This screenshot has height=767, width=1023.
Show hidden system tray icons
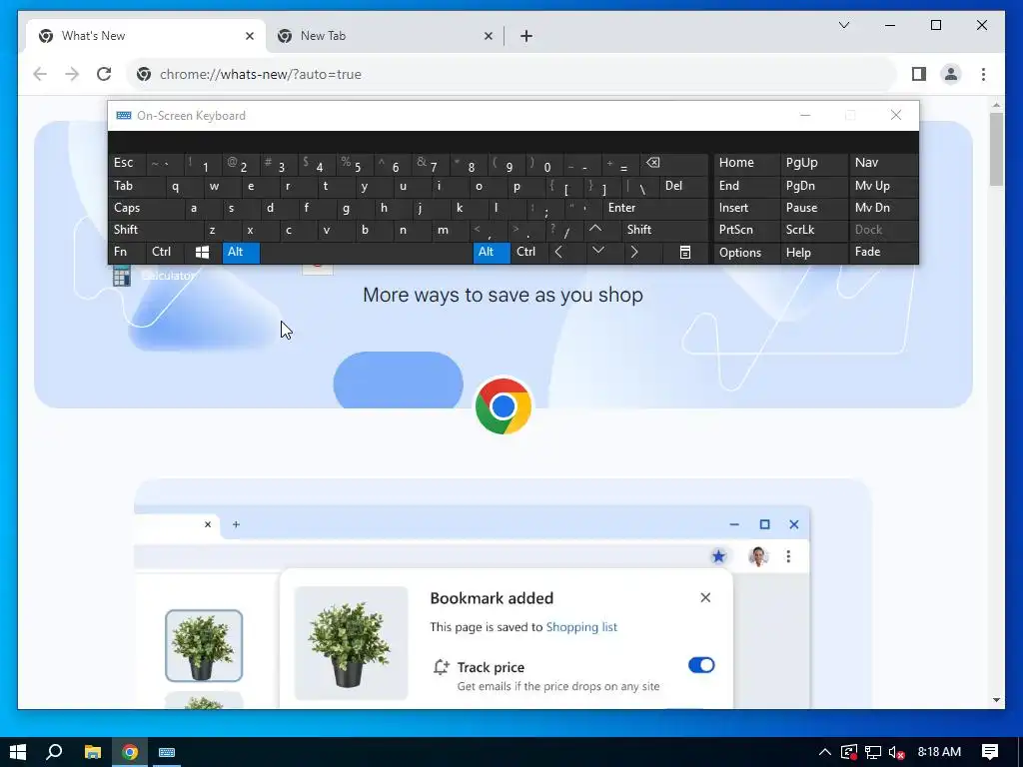click(x=824, y=752)
